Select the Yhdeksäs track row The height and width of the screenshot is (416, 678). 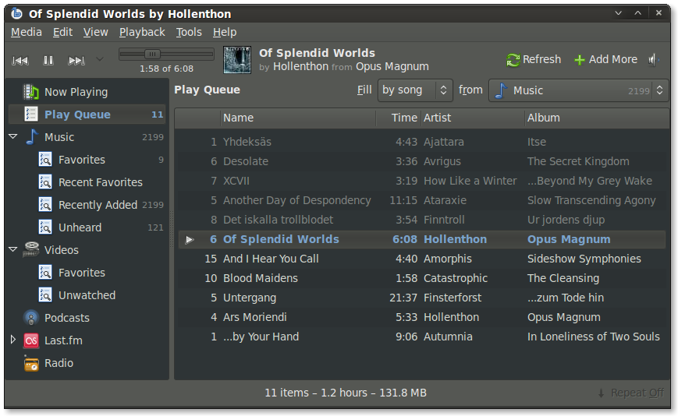tap(421, 142)
